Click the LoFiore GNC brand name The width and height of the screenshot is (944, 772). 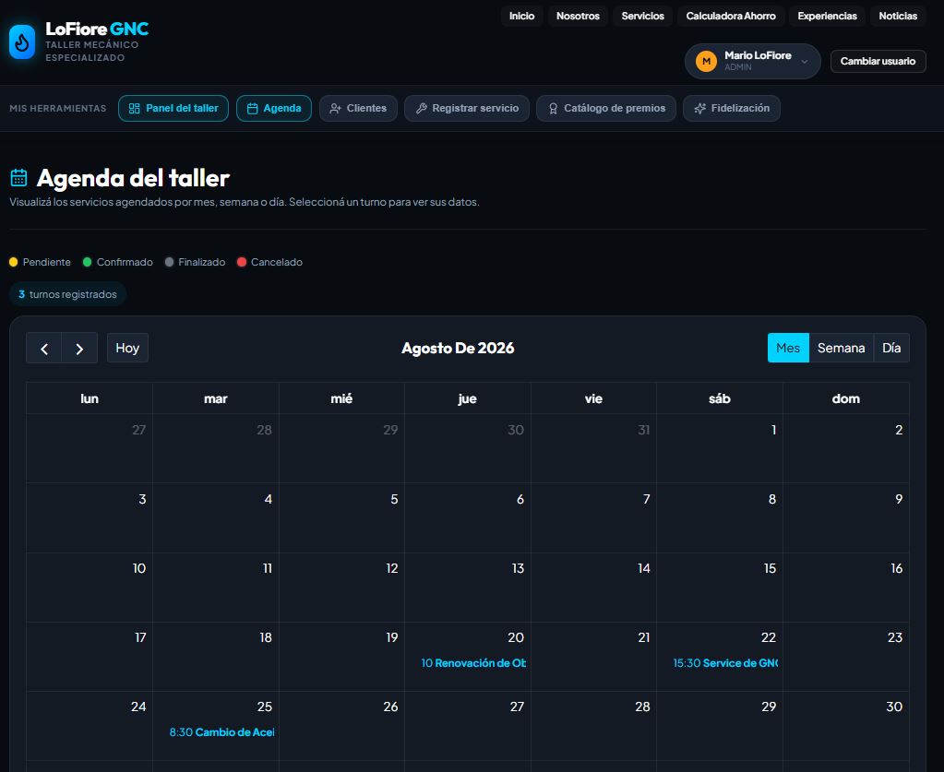[x=97, y=29]
